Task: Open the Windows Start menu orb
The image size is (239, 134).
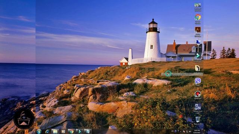Action: tap(39, 131)
